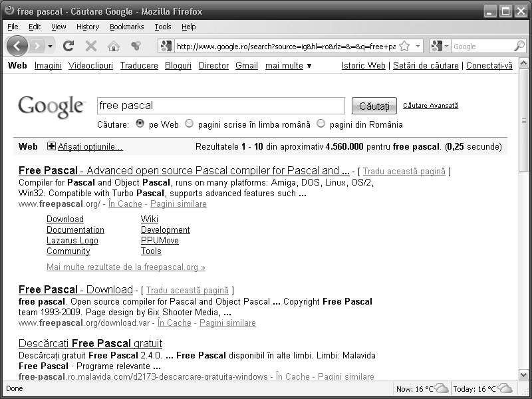Open 'În Cache' for www.freepascal.org/

(x=125, y=204)
